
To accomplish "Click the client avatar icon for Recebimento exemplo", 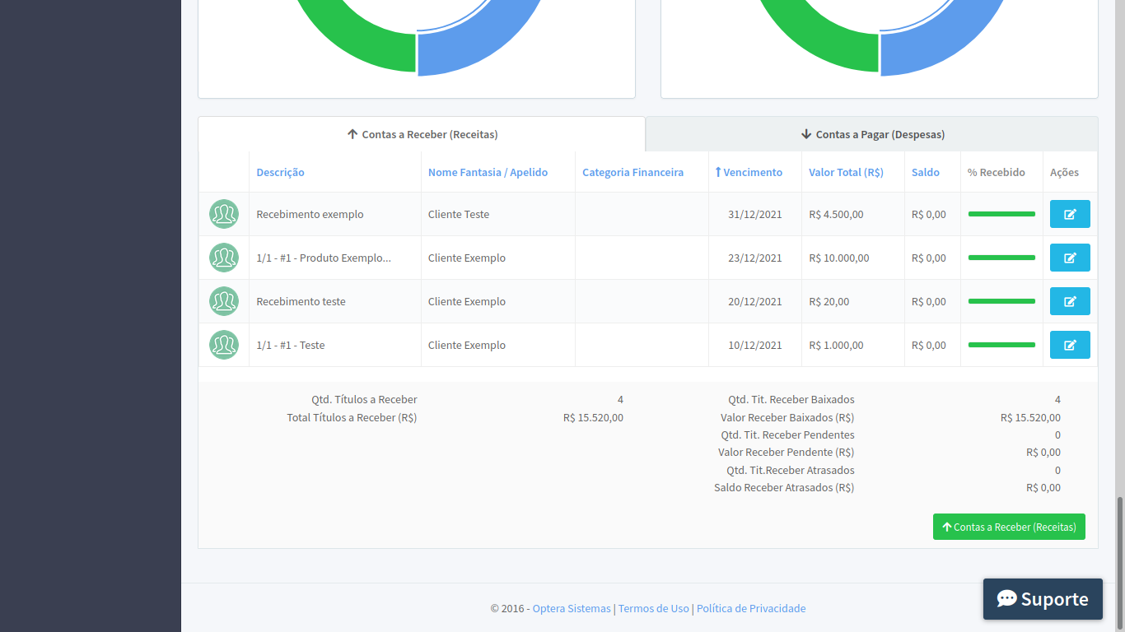I will 224,214.
